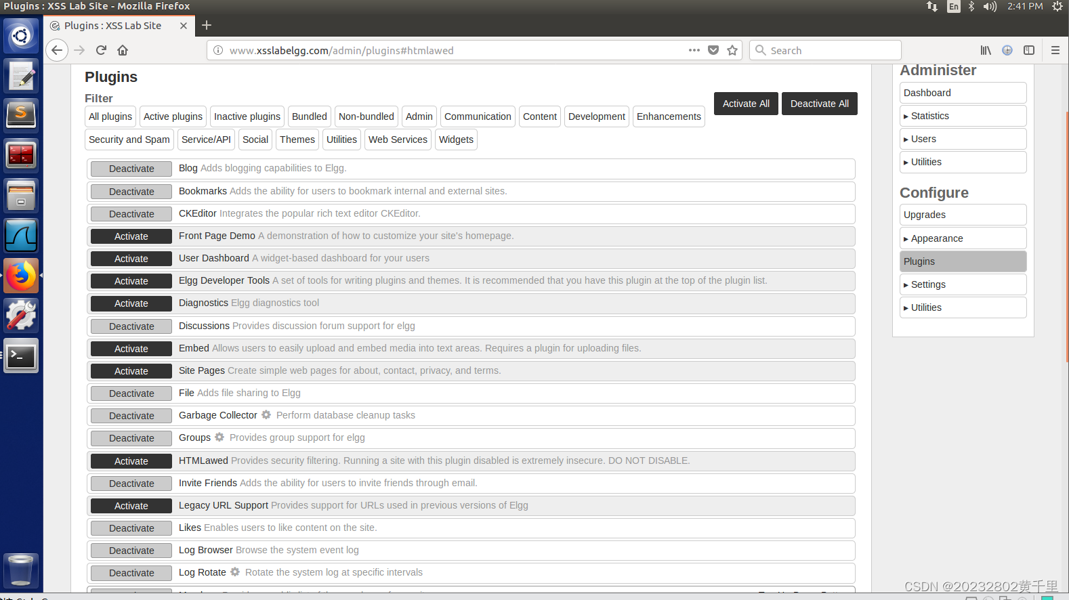
Task: Activate the Elgg Developer Tools plugin
Action: pos(131,281)
